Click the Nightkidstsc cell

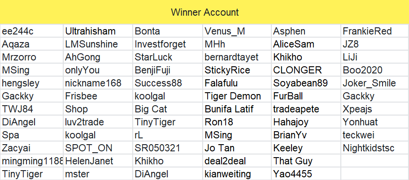coord(375,148)
